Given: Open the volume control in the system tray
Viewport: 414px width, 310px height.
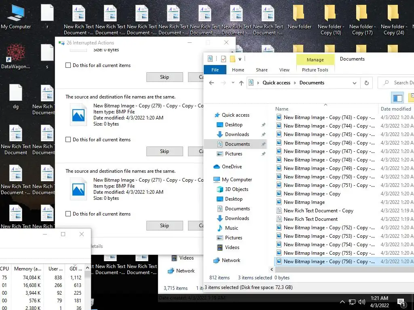Looking at the screenshot, I should pos(362,302).
